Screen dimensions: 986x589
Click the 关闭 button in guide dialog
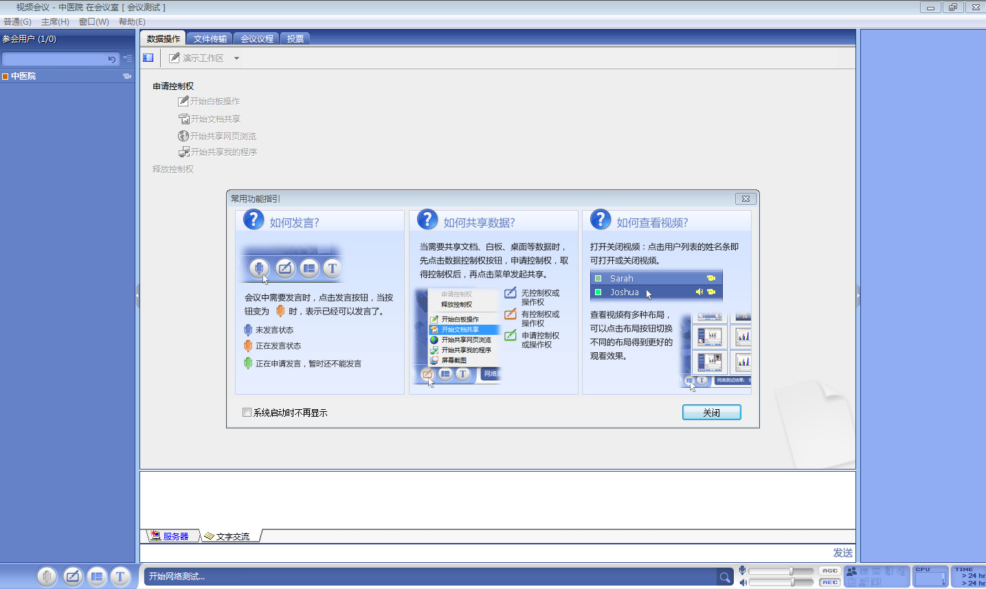[711, 413]
